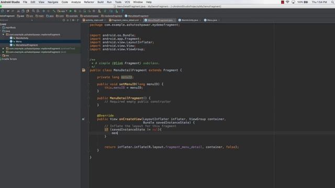
Task: Click the Replace toolbar icon
Action: click(38, 11)
